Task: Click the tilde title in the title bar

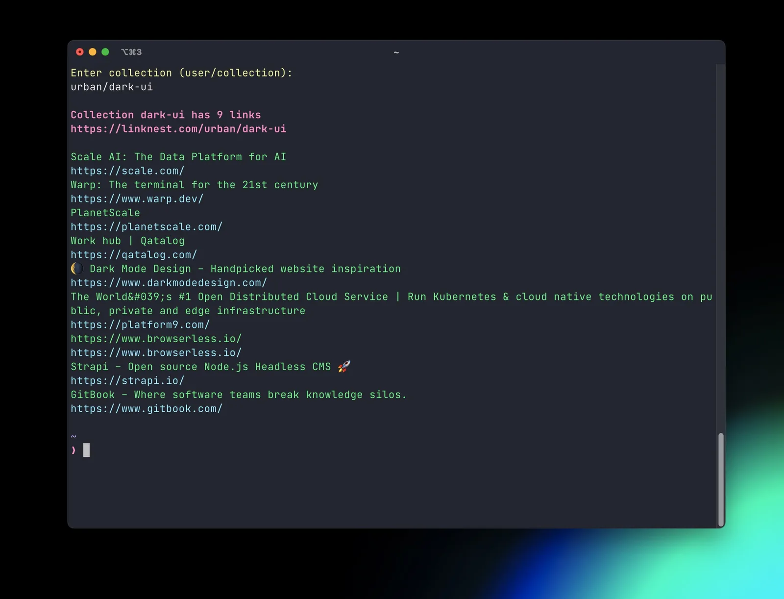Action: pos(396,52)
